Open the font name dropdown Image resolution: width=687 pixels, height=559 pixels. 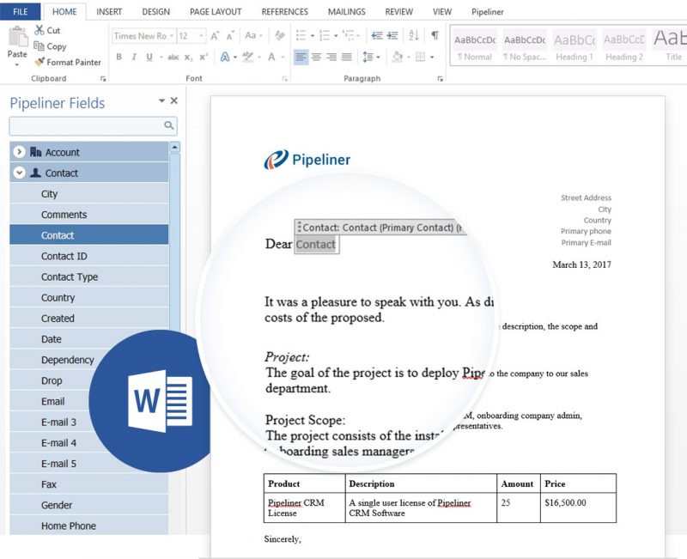coord(172,36)
